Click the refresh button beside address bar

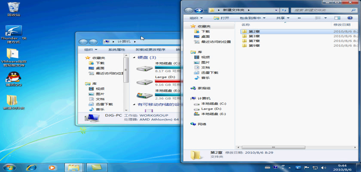(x=284, y=9)
